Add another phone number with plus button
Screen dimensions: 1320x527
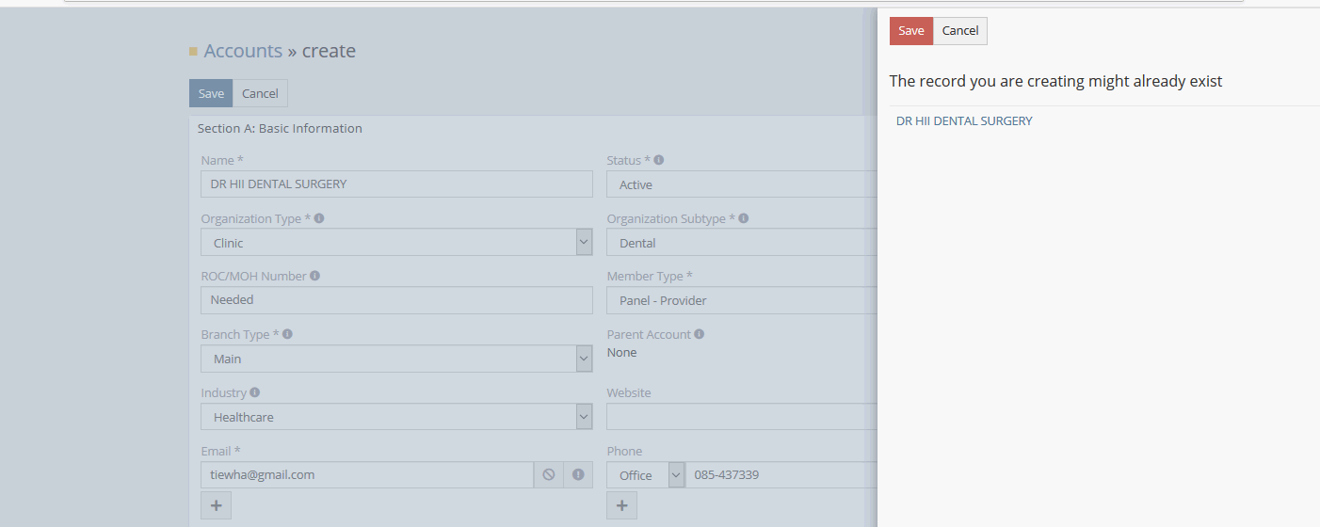[621, 505]
